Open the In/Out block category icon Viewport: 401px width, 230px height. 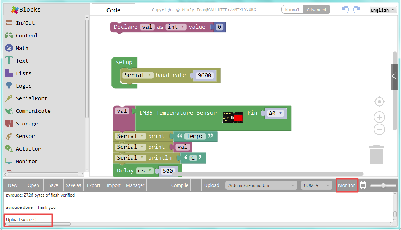coord(9,23)
